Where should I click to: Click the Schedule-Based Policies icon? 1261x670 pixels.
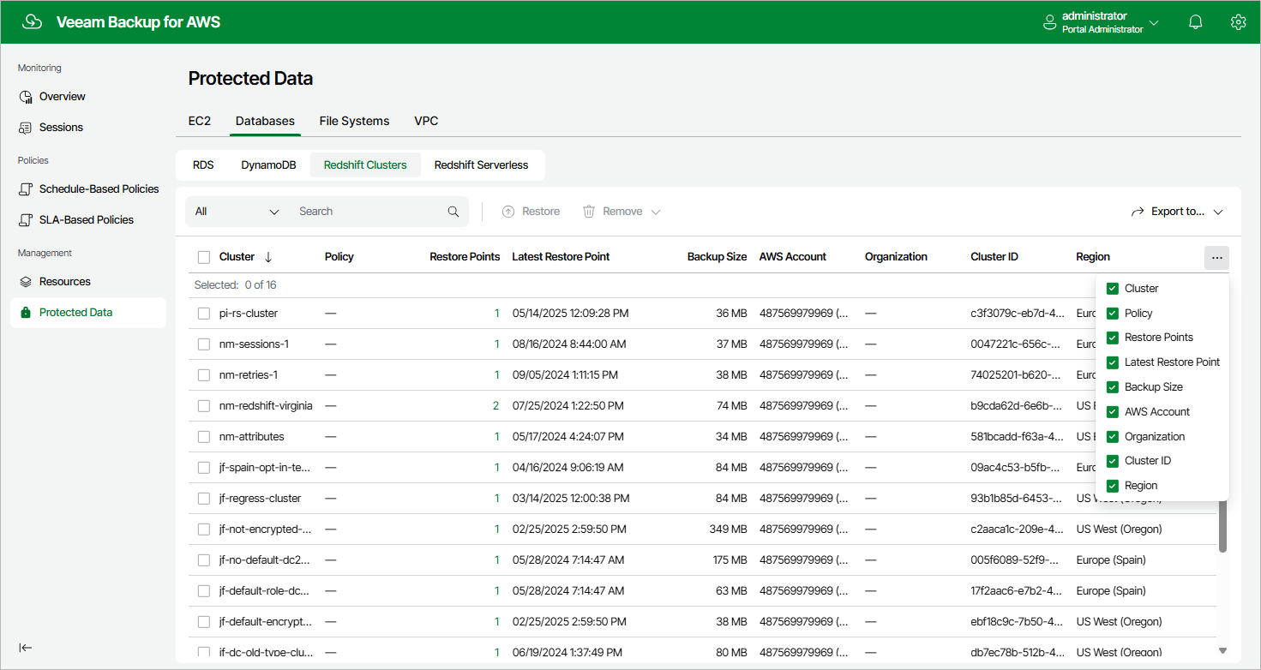click(26, 189)
